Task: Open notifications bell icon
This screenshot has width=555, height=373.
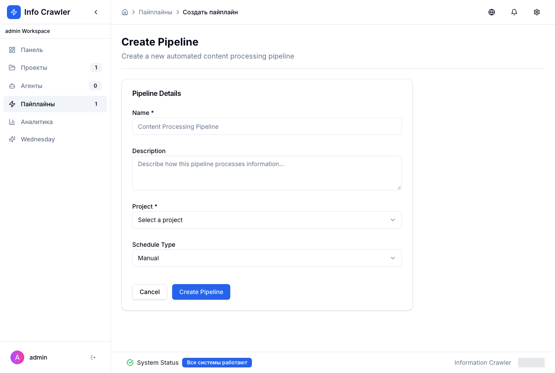Action: [x=514, y=12]
